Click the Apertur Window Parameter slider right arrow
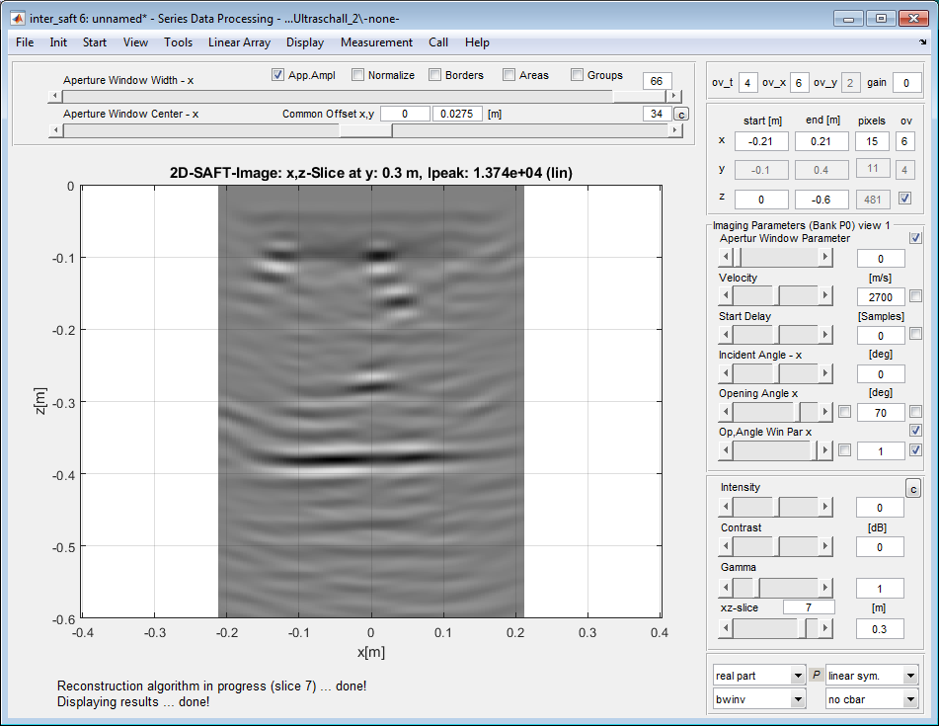This screenshot has width=939, height=726. pos(825,257)
